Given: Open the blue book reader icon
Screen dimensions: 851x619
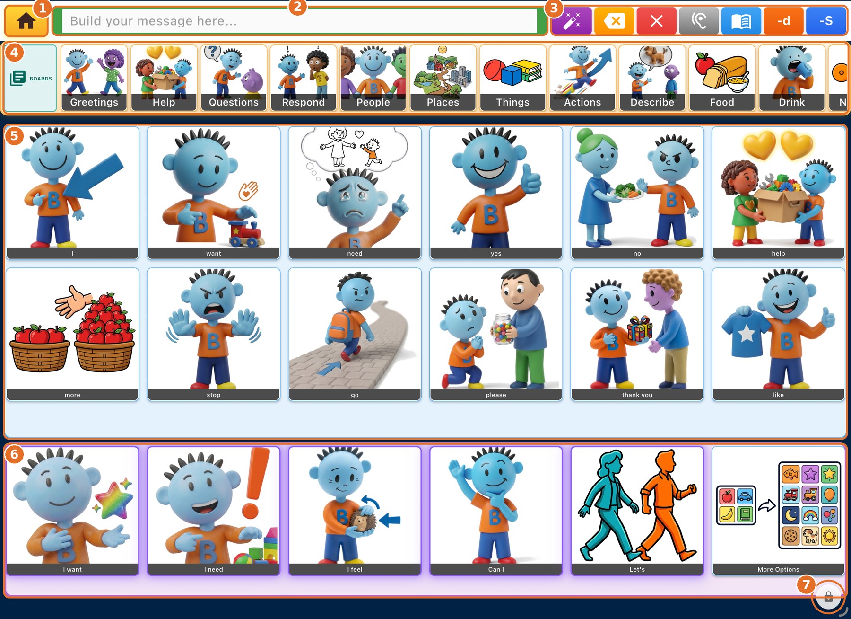Looking at the screenshot, I should pyautogui.click(x=741, y=21).
